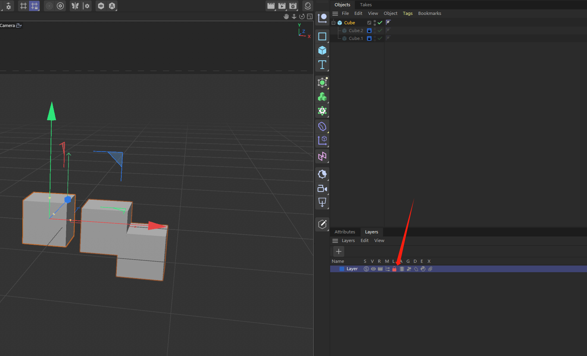Toggle the enable checkmark for Cube.2

coord(380,31)
